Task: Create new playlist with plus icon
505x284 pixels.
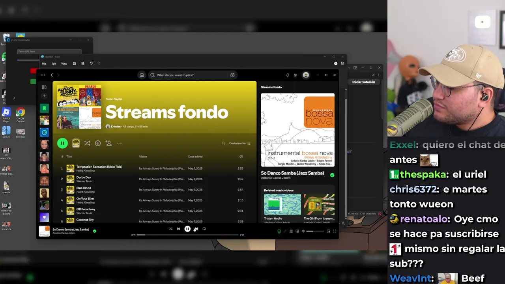Action: [44, 96]
